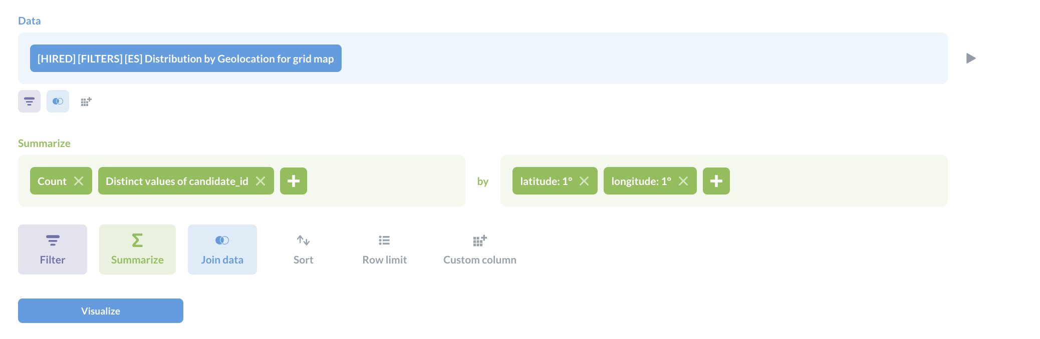The height and width of the screenshot is (339, 1040).
Task: Click the small join data icon under Data
Action: click(x=58, y=101)
